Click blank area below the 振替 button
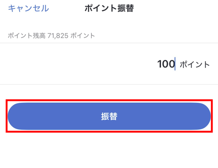218x168 pixels. pos(109,150)
